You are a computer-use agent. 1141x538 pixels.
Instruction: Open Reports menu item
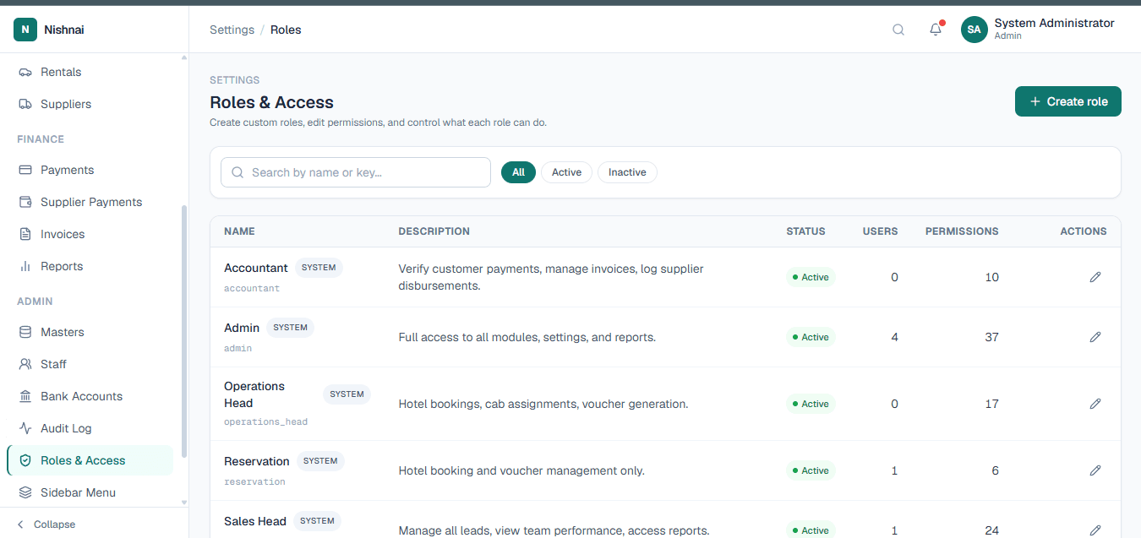pyautogui.click(x=90, y=266)
